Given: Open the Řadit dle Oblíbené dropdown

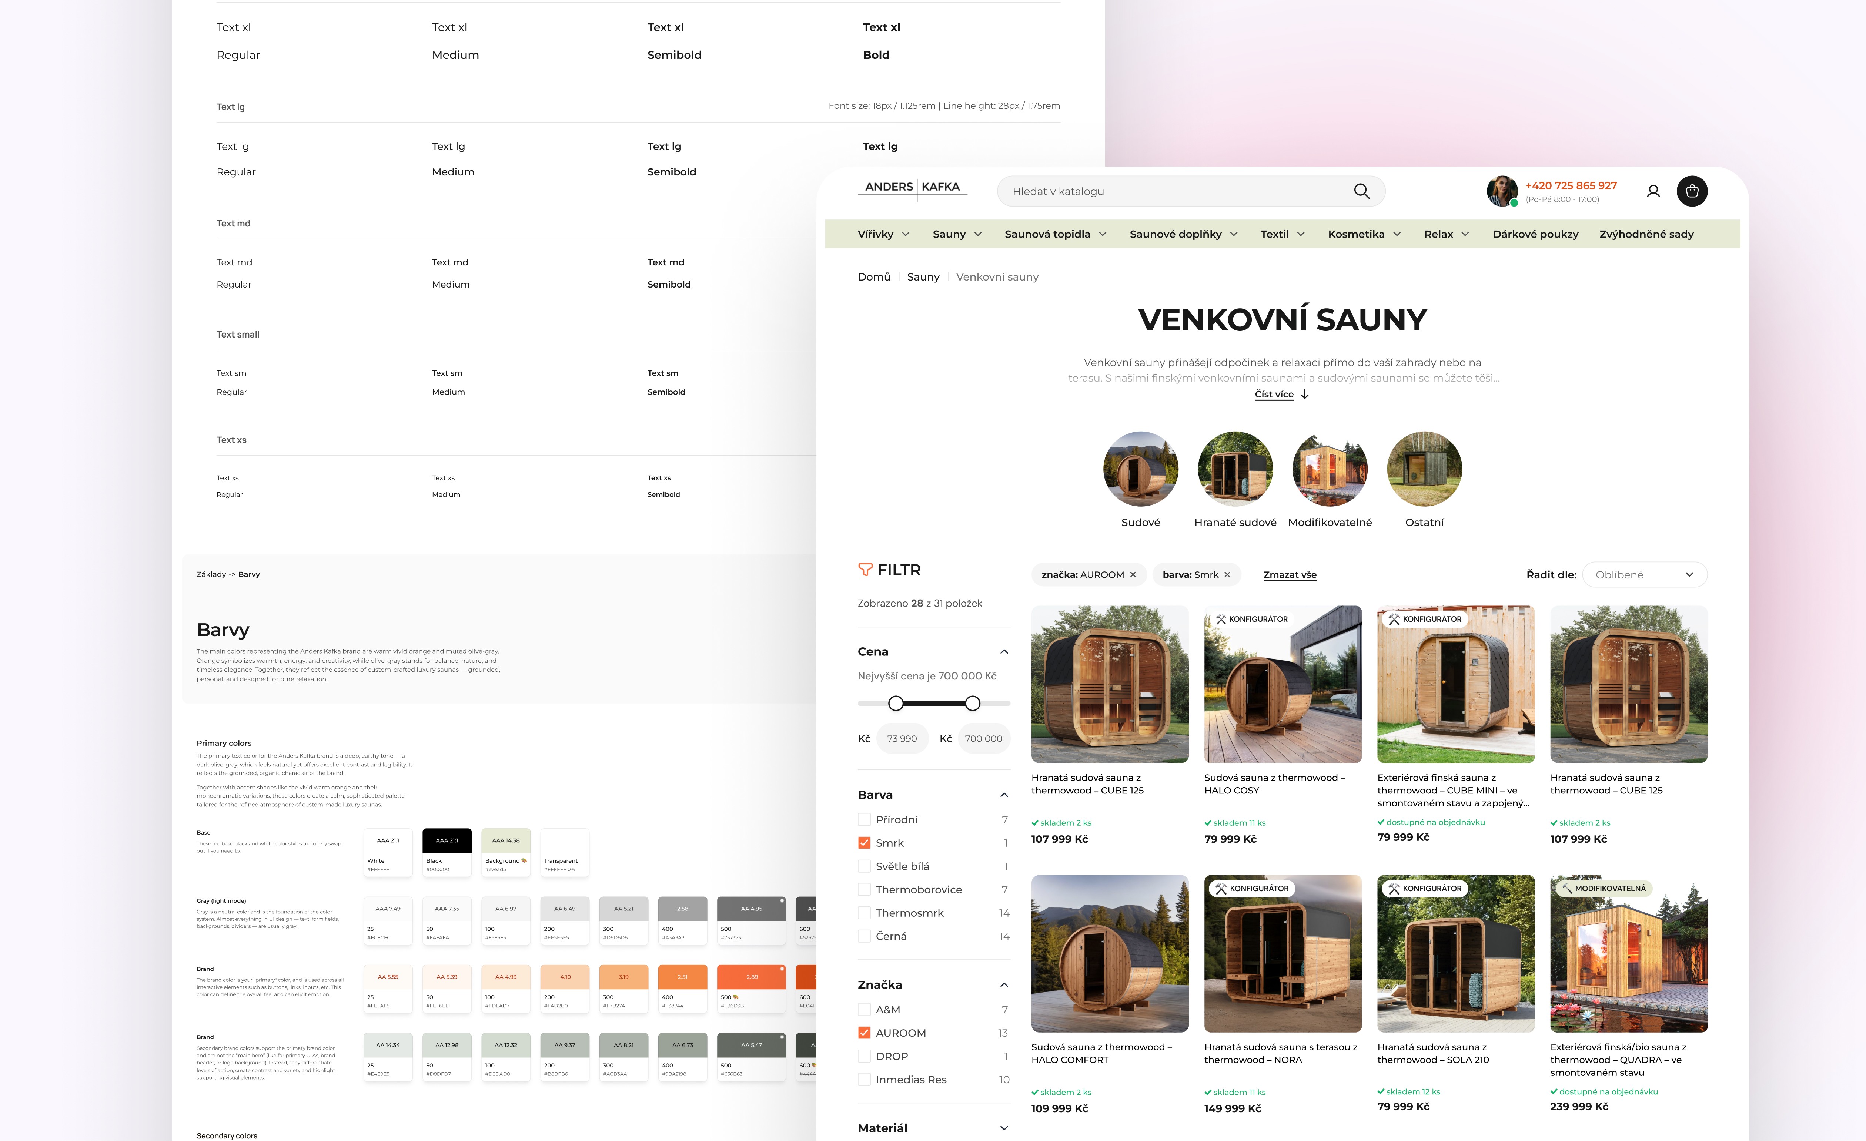Looking at the screenshot, I should click(x=1644, y=575).
